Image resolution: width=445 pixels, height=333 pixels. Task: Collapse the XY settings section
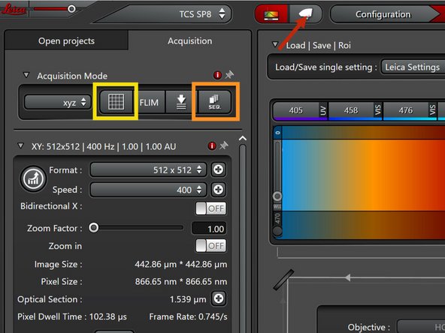20,145
